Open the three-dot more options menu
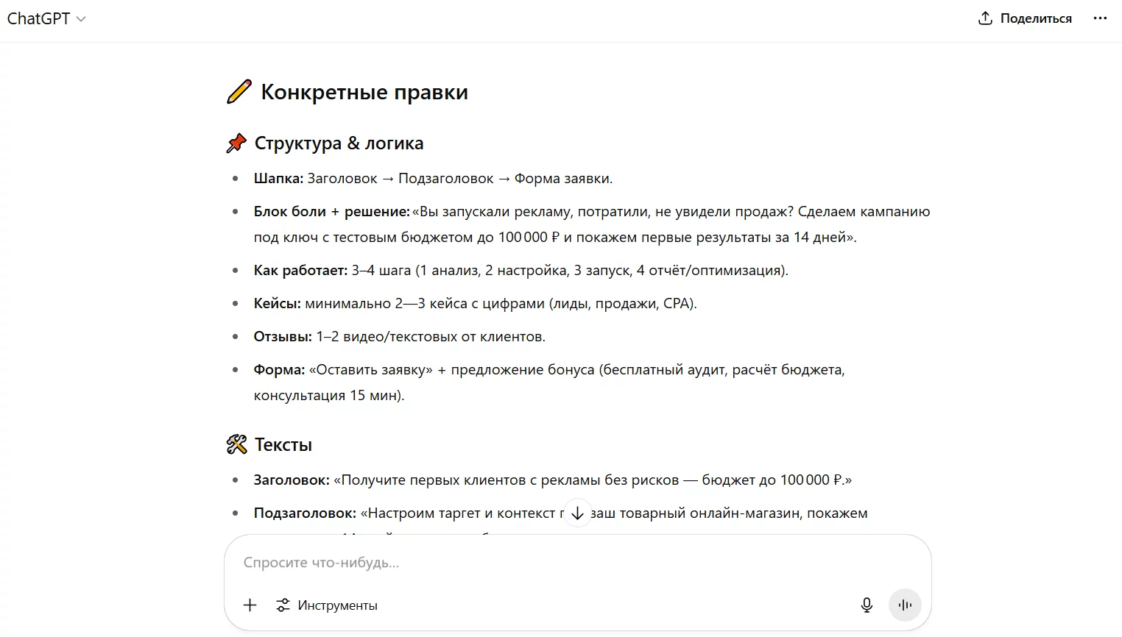The image size is (1122, 637). point(1100,18)
